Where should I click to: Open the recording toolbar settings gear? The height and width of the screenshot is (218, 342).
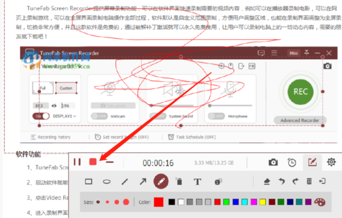pos(331,162)
